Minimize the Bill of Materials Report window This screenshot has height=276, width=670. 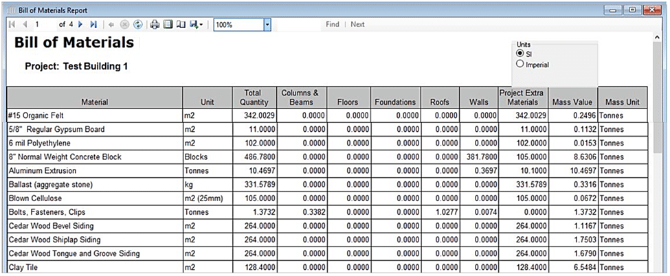coord(614,10)
